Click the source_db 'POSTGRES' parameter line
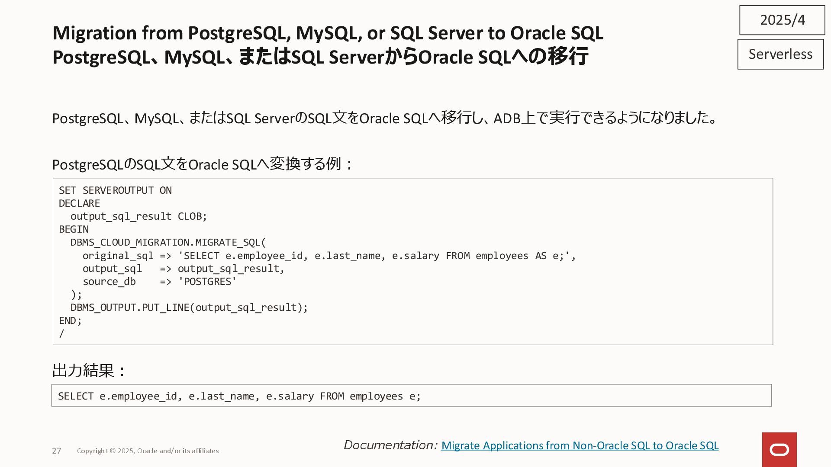 159,281
